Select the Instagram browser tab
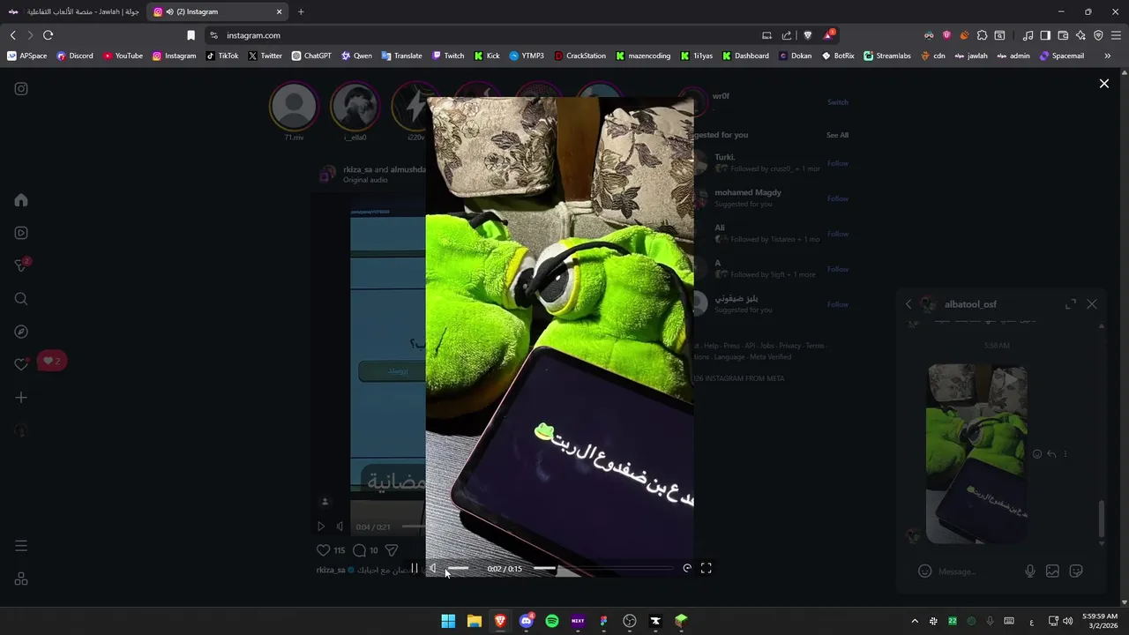 pyautogui.click(x=218, y=11)
